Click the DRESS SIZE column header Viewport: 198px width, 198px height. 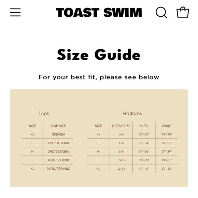coord(121,126)
